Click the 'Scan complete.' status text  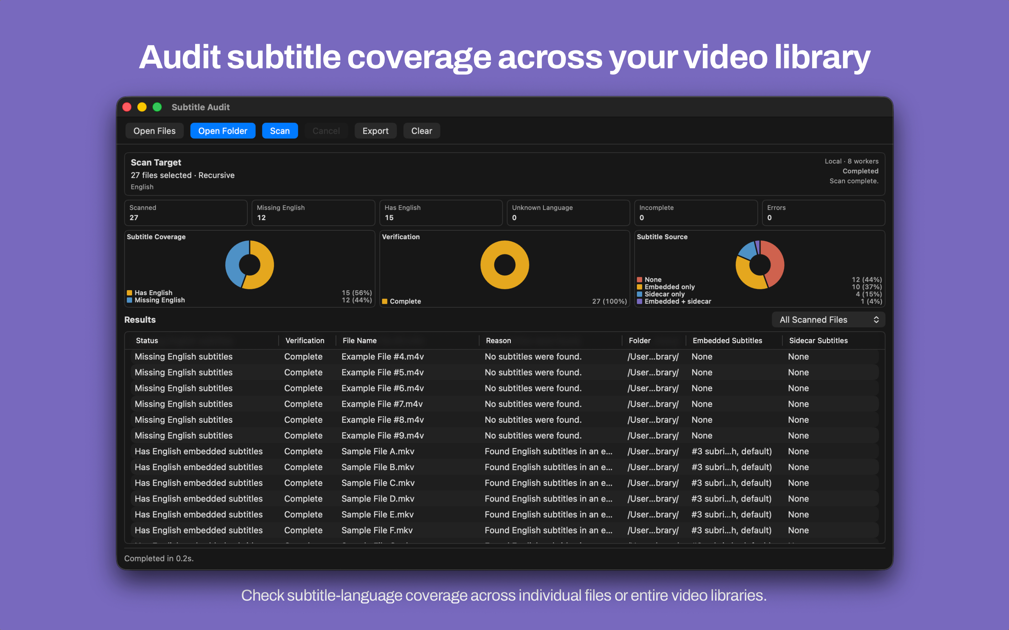(853, 181)
